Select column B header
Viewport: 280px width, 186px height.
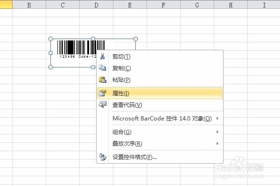pyautogui.click(x=29, y=5)
